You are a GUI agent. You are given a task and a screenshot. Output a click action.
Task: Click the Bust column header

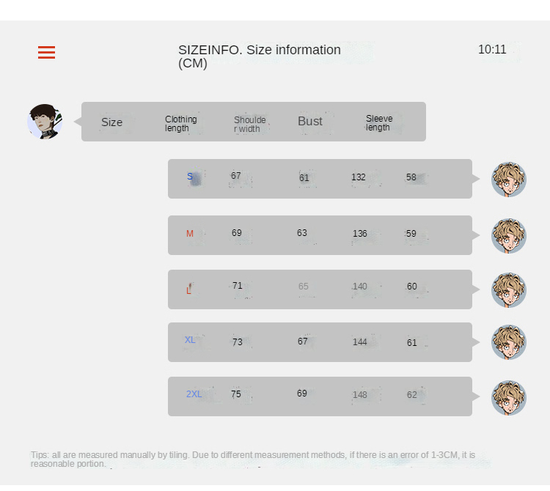click(x=310, y=122)
